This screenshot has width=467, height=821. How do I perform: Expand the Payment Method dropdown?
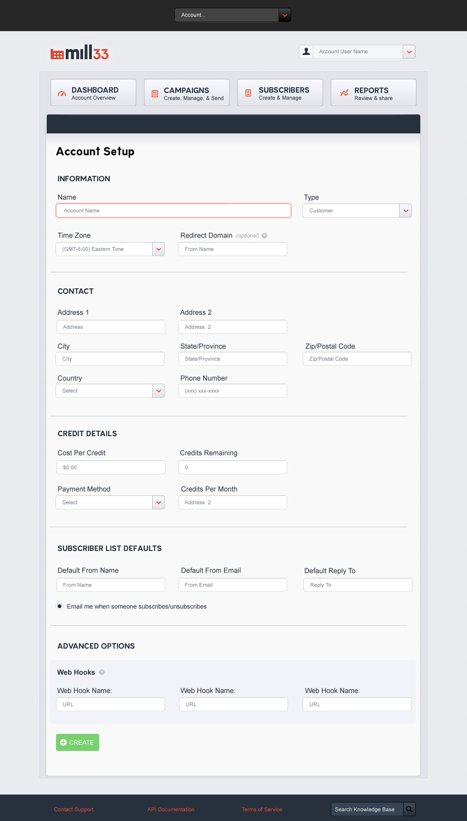click(158, 502)
